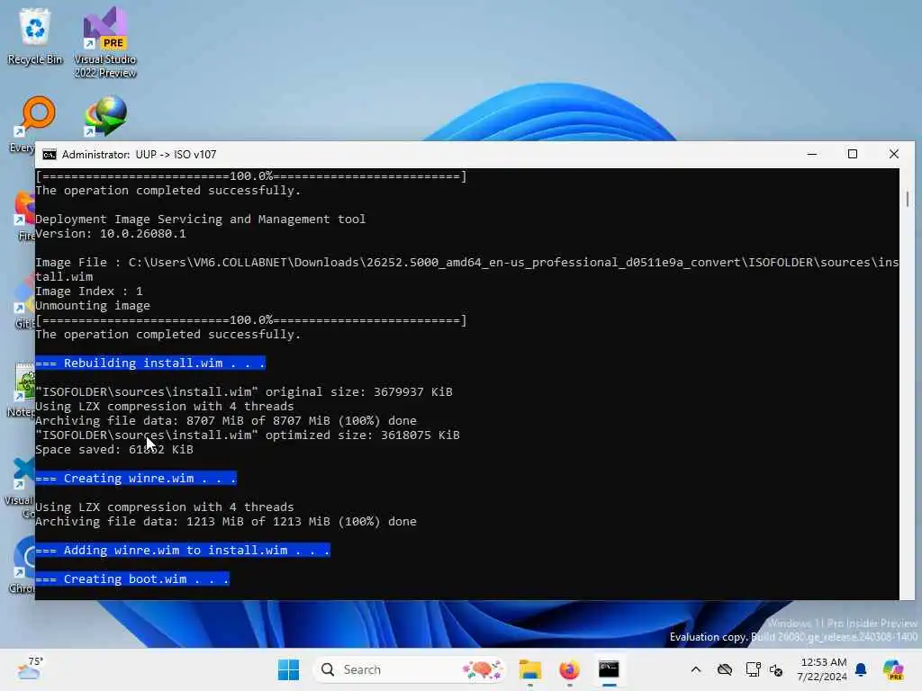Click the Chrome desktop shortcut behind the console
This screenshot has height=691, width=922.
[x=23, y=563]
